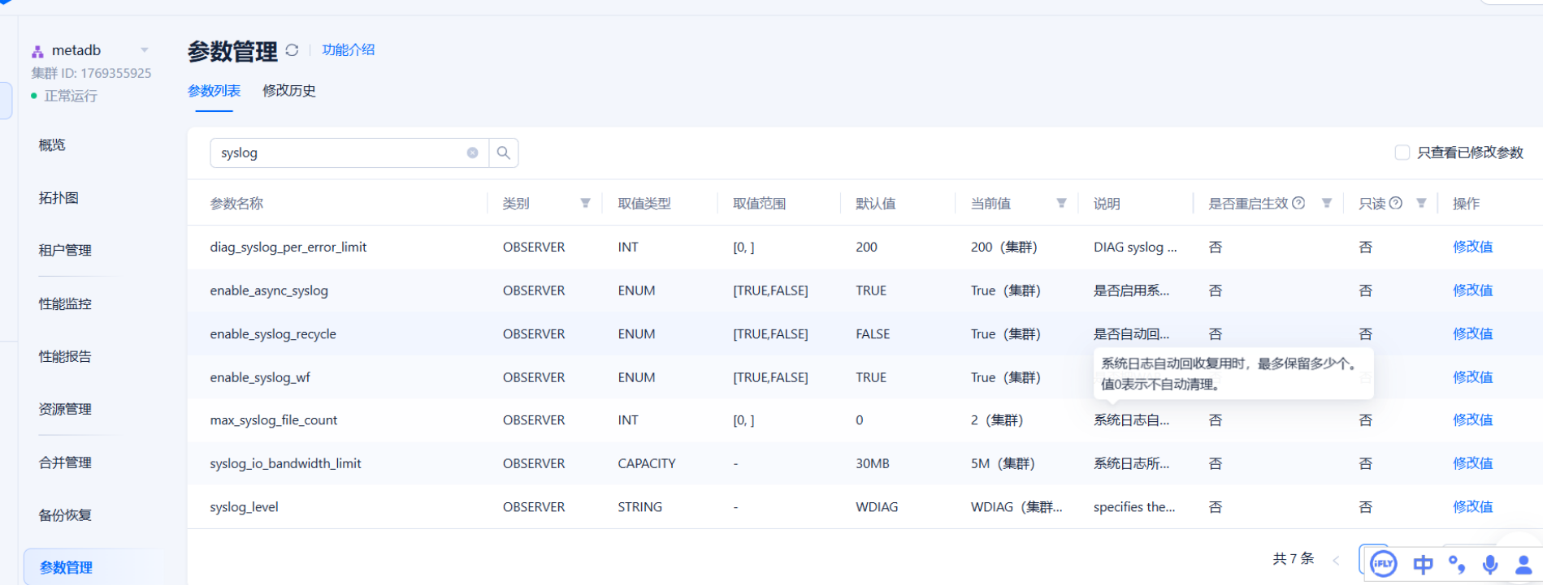This screenshot has width=1543, height=585.
Task: Click the 说明 cell 'DIAG syslog ...'
Action: (x=1135, y=247)
